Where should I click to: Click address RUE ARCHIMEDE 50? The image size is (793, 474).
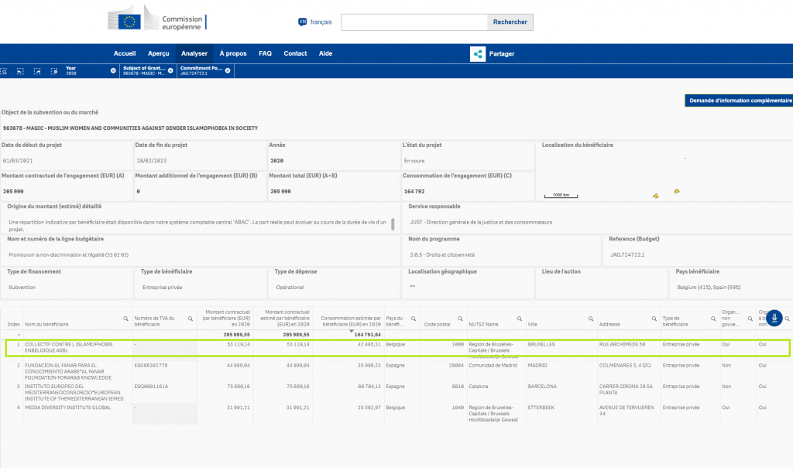coord(622,344)
